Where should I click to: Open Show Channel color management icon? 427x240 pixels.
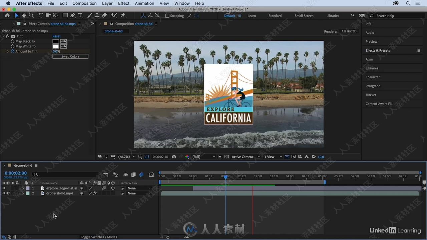point(187,157)
